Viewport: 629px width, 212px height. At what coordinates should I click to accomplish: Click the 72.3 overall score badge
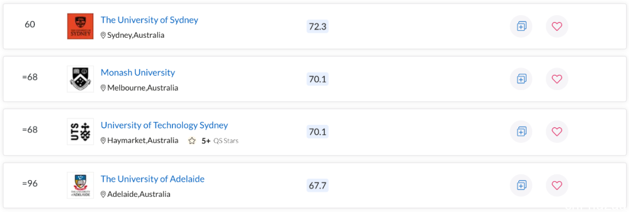tap(318, 26)
